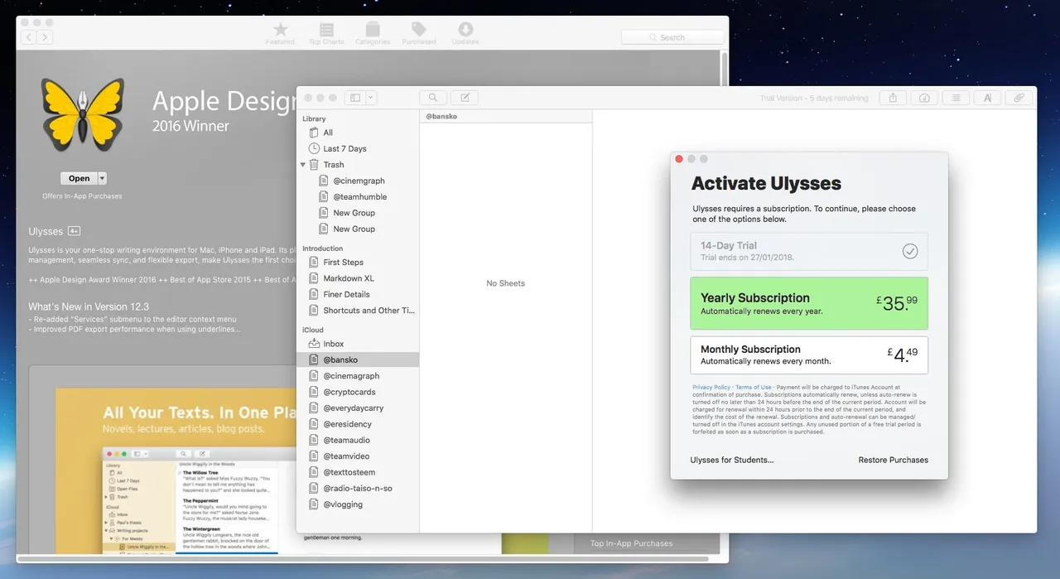
Task: Open the Shortcuts and Other Tips group
Action: click(x=358, y=311)
